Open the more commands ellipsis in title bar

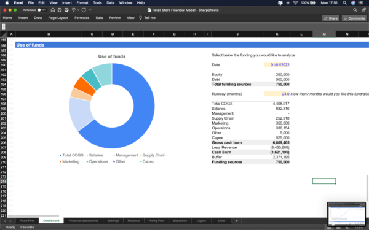[x=91, y=10]
